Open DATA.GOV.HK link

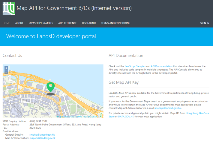(126, 117)
